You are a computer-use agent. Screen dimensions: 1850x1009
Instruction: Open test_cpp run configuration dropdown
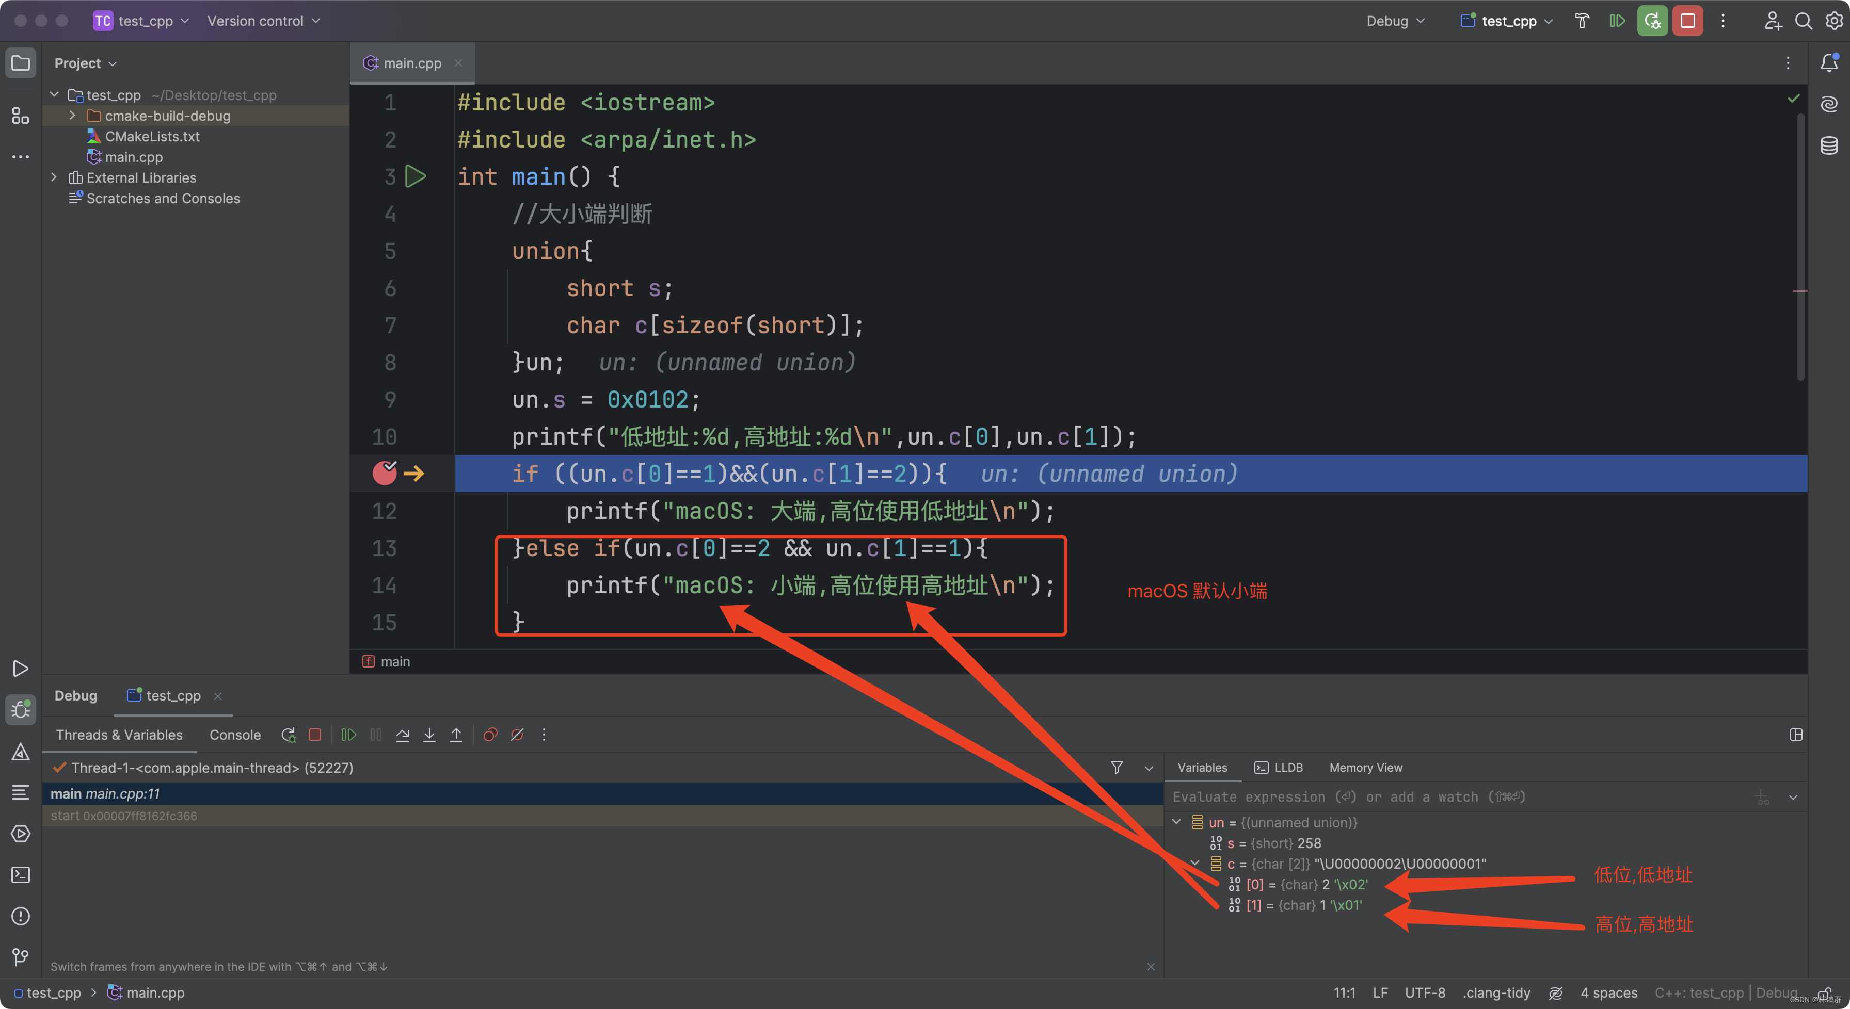(x=1507, y=21)
